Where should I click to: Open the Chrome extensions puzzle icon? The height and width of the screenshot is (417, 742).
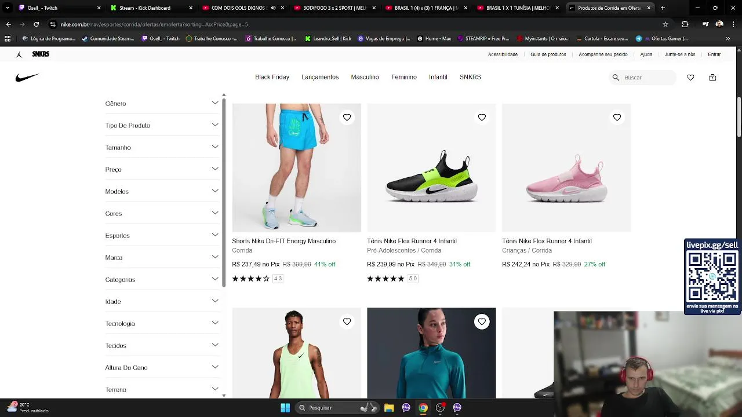685,24
